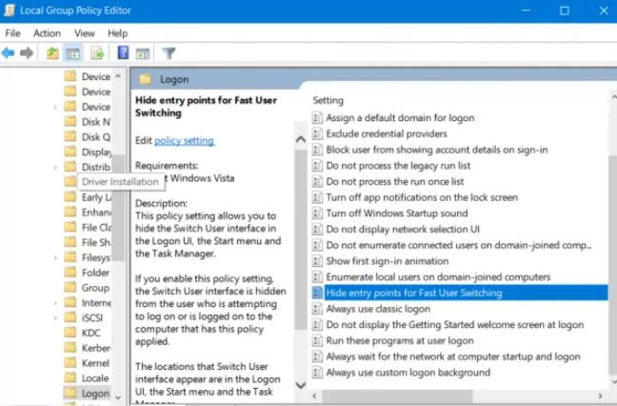Viewport: 617px width, 406px height.
Task: Select Enumerate local users on domain-joined computers
Action: click(x=438, y=276)
